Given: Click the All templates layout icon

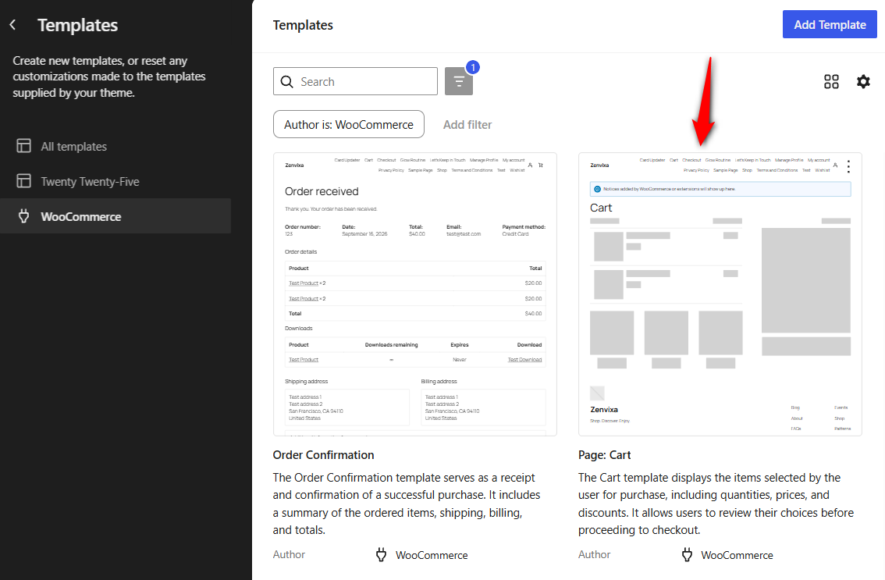Looking at the screenshot, I should pyautogui.click(x=23, y=146).
